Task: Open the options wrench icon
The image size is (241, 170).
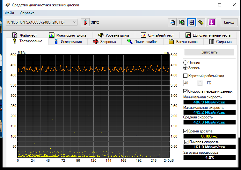Action: pos(201,22)
